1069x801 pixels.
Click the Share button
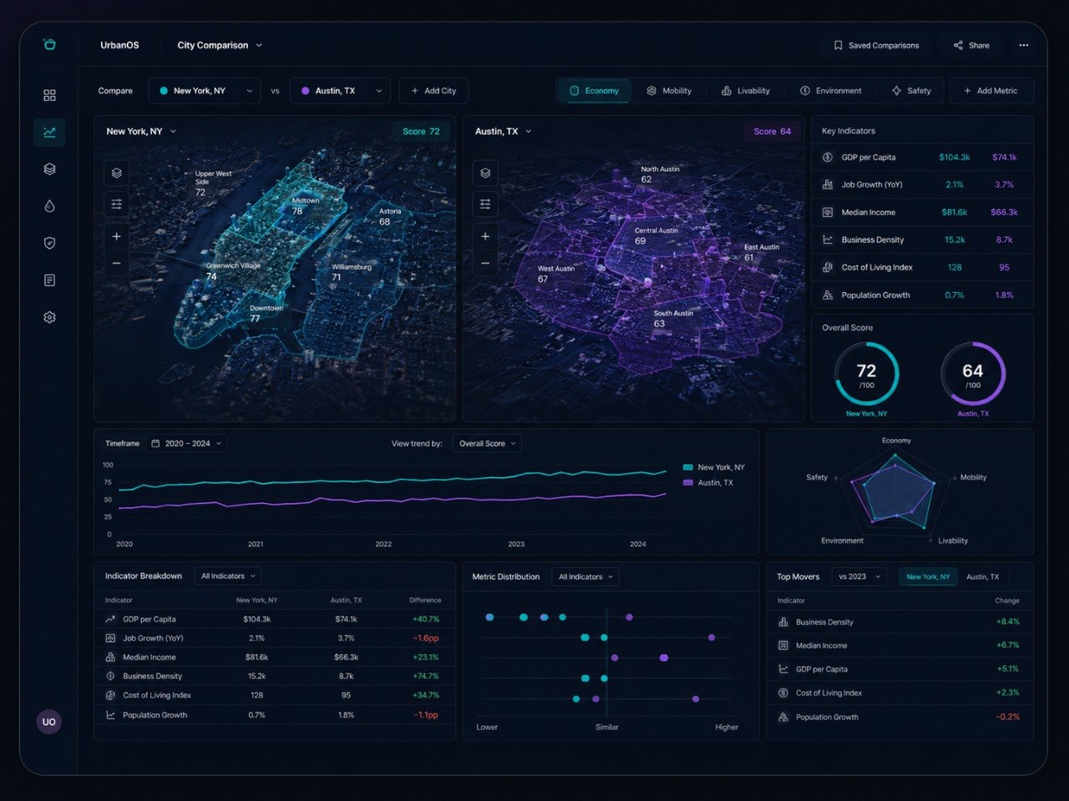coord(971,45)
